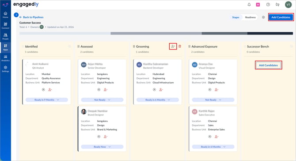Go back via Back to Pipelines link
Viewport: 296px width, 161px height.
click(31, 17)
